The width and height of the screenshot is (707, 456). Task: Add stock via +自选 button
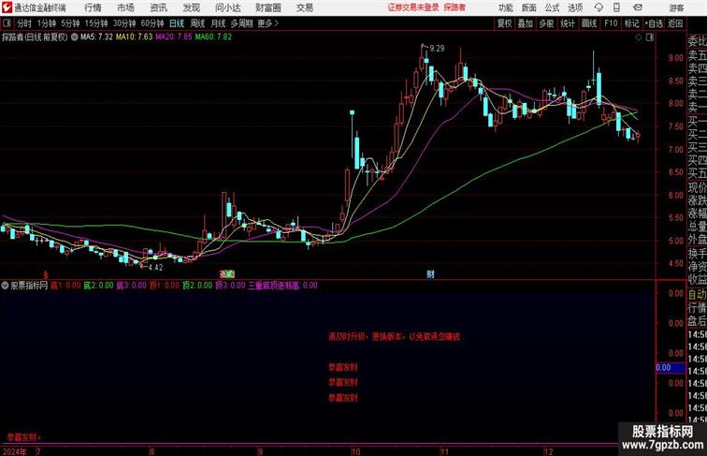654,23
